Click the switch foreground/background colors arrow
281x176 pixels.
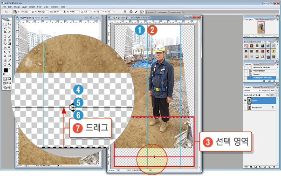(10, 68)
